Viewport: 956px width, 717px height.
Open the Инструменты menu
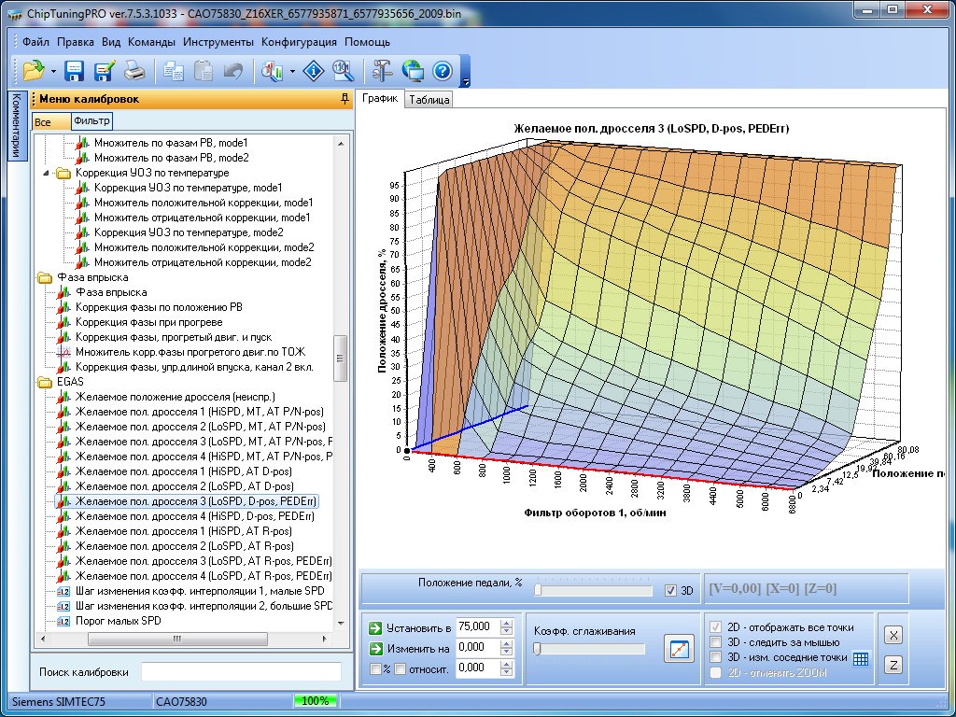point(218,42)
